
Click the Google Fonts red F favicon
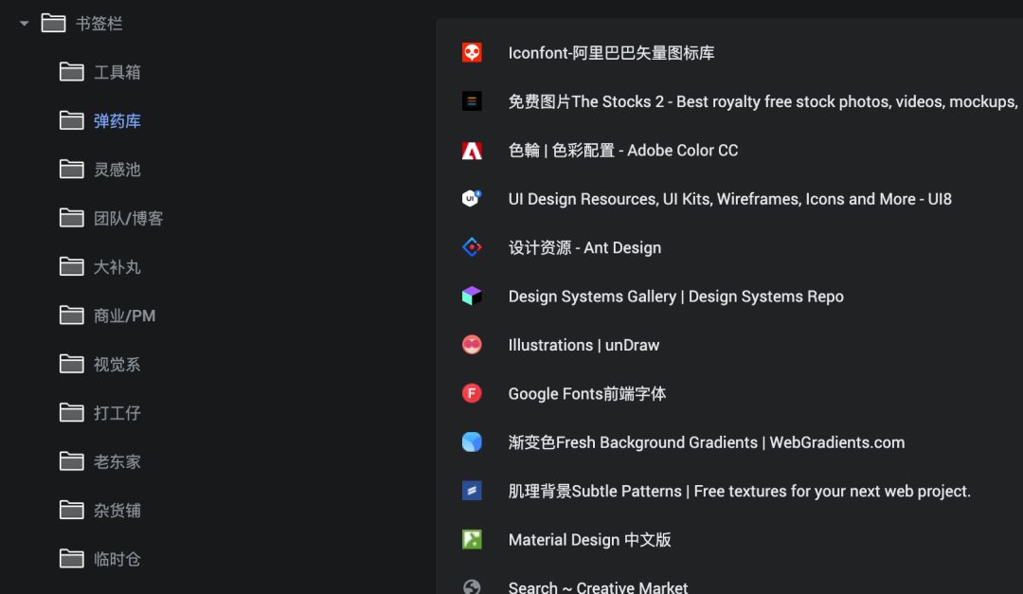472,393
